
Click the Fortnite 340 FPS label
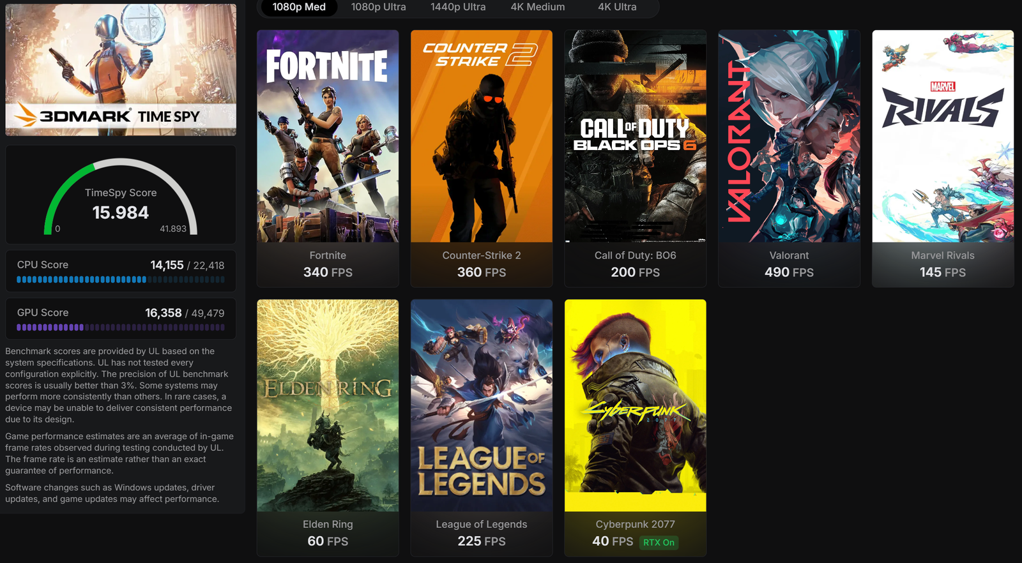point(328,272)
